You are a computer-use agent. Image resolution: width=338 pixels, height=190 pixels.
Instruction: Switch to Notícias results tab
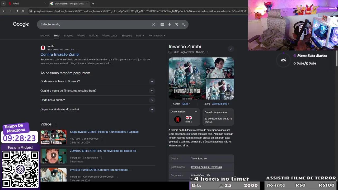coord(93,36)
